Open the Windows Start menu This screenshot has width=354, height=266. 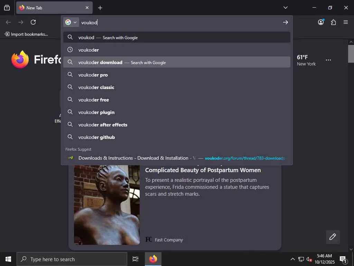[x=8, y=259]
